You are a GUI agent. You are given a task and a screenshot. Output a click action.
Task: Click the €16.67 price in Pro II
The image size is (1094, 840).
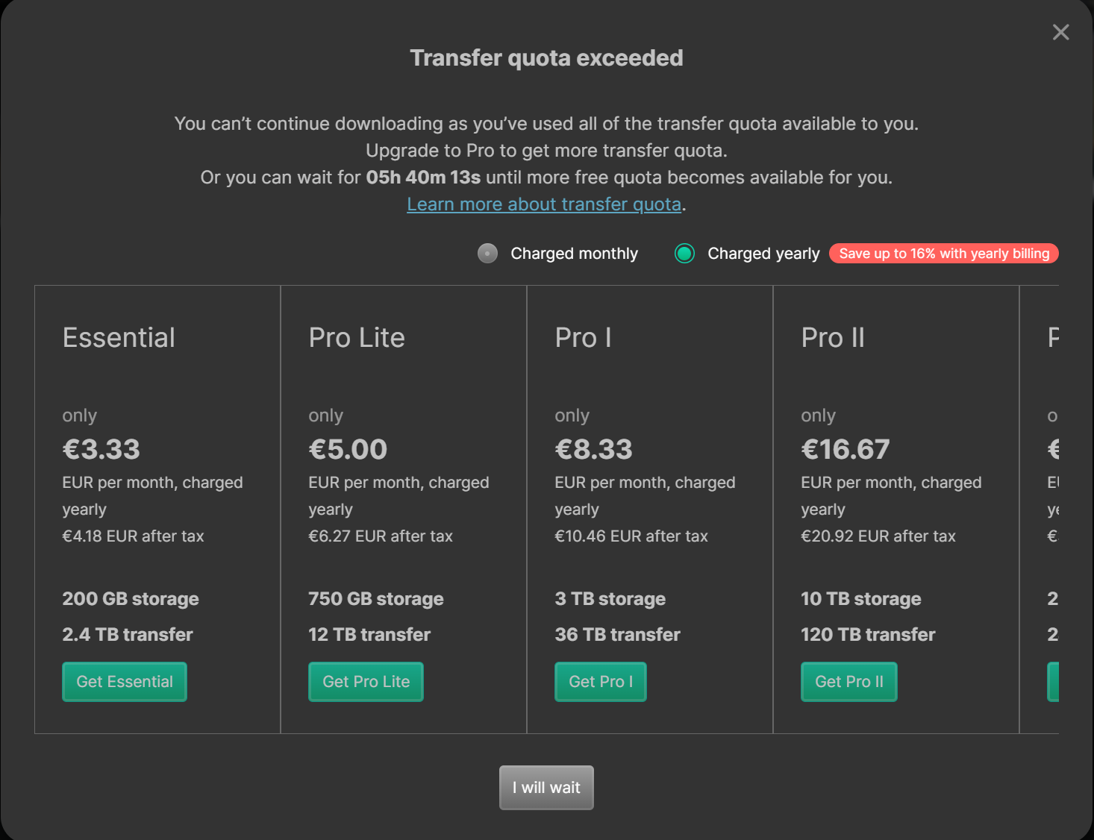click(845, 449)
